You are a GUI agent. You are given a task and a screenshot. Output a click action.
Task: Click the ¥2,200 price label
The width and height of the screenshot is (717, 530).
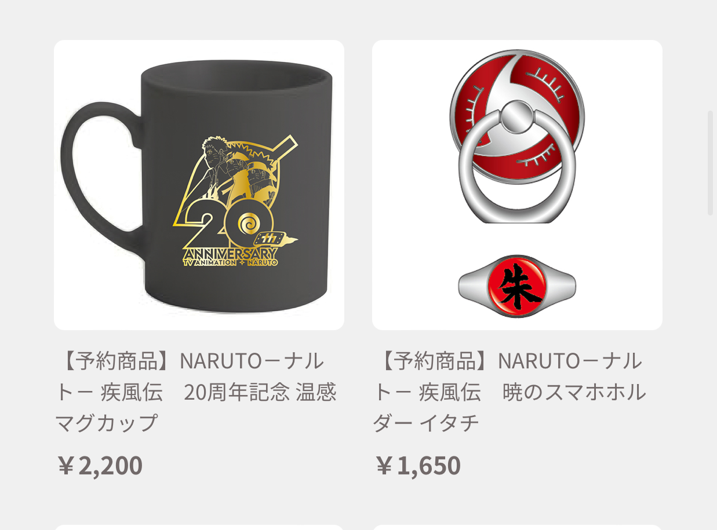100,466
